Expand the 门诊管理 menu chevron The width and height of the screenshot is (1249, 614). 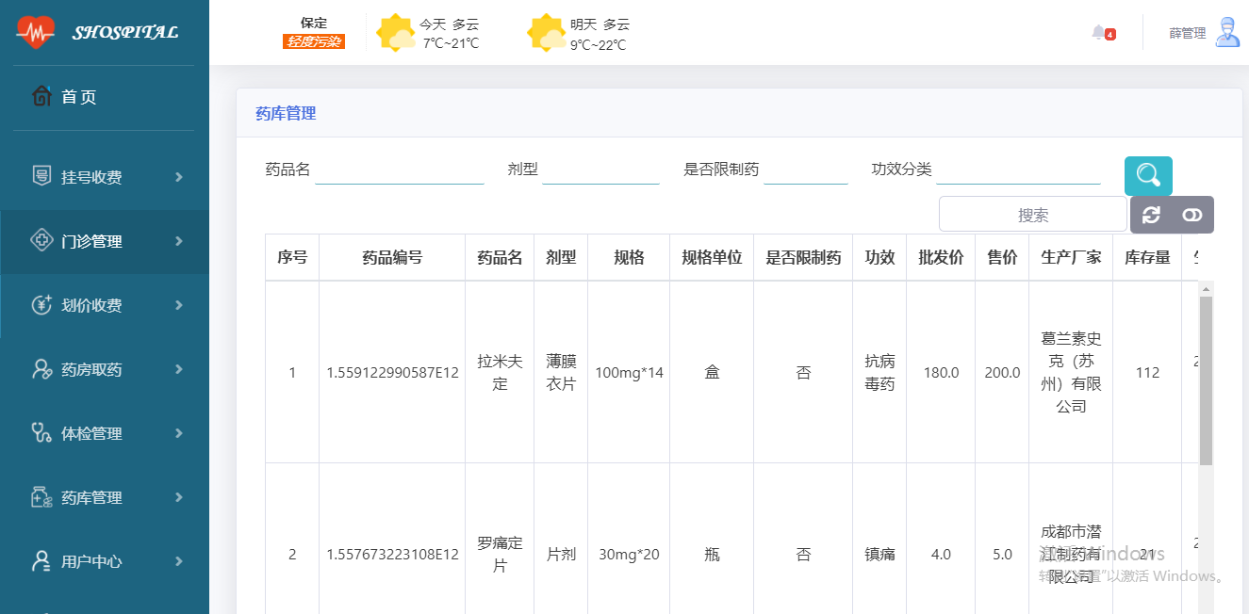(178, 241)
